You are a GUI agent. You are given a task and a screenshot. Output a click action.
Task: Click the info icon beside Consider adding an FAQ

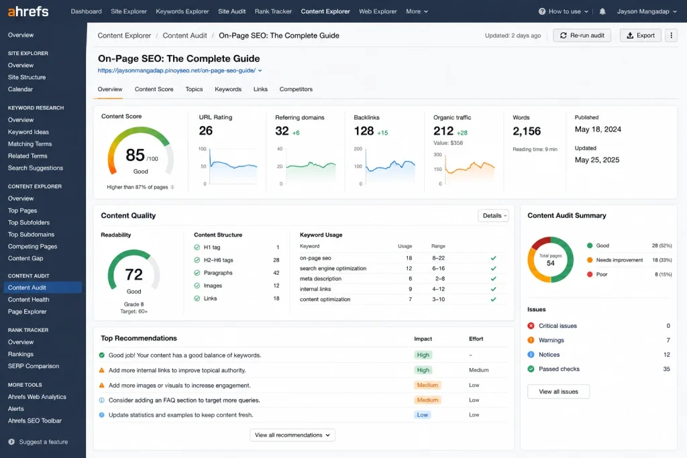click(102, 400)
